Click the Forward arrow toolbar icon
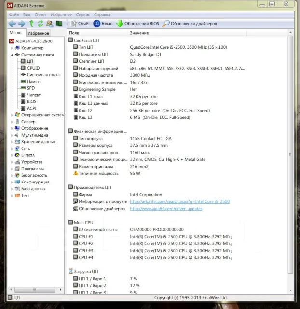The image size is (300, 309). coord(21,24)
